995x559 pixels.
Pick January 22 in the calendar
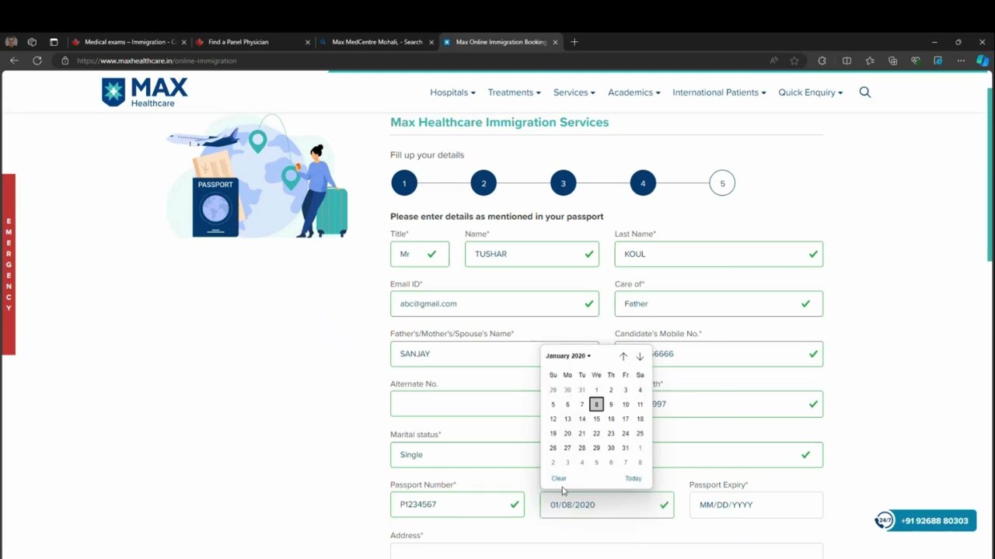[x=596, y=433]
